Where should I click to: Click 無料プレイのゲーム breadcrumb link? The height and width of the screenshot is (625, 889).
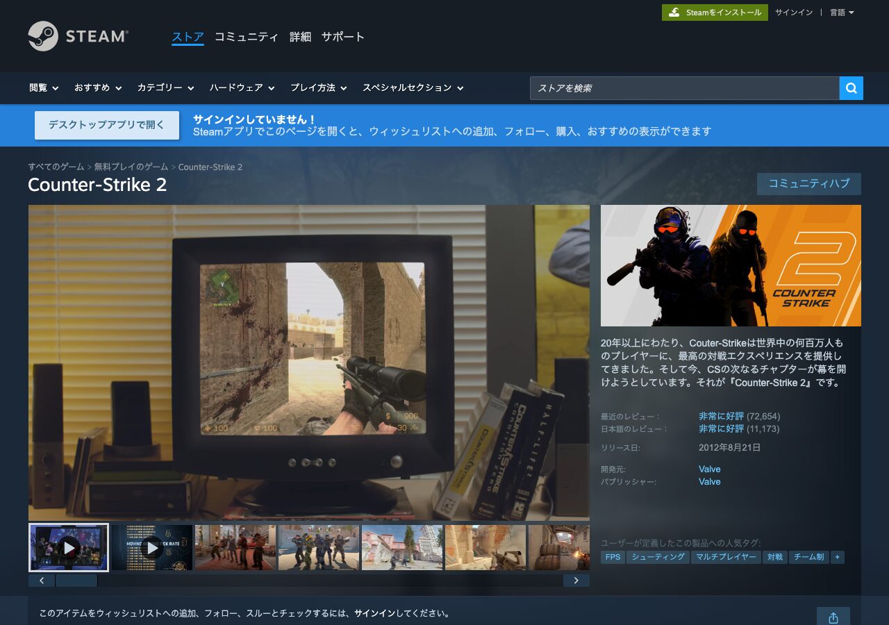[x=131, y=167]
